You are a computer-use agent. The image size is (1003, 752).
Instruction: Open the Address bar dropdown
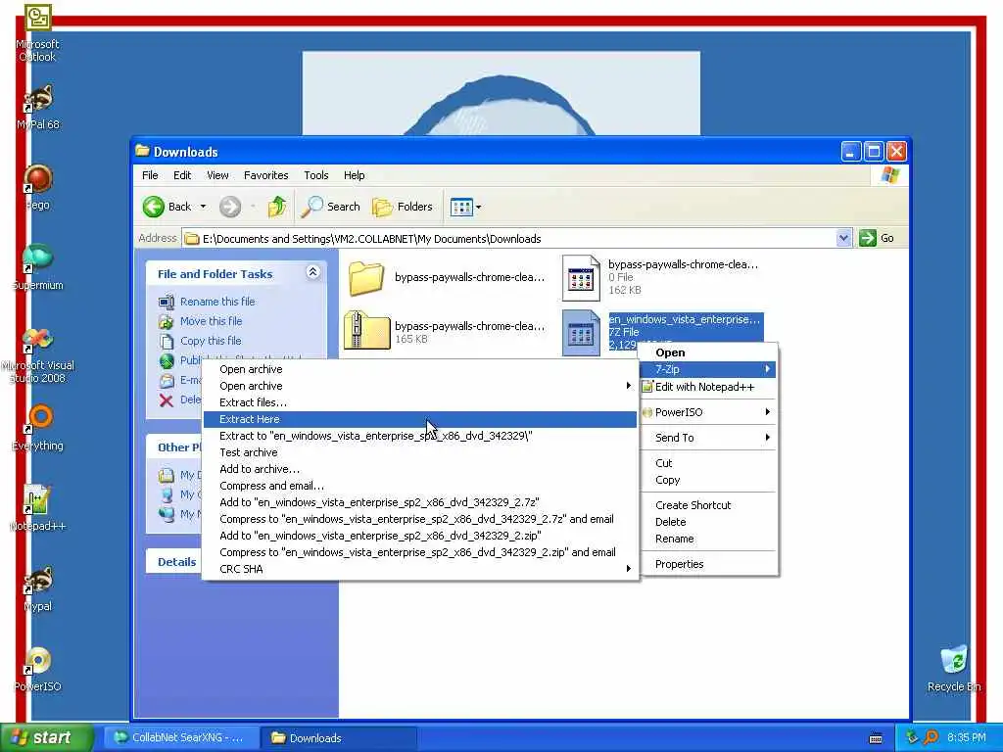click(843, 238)
